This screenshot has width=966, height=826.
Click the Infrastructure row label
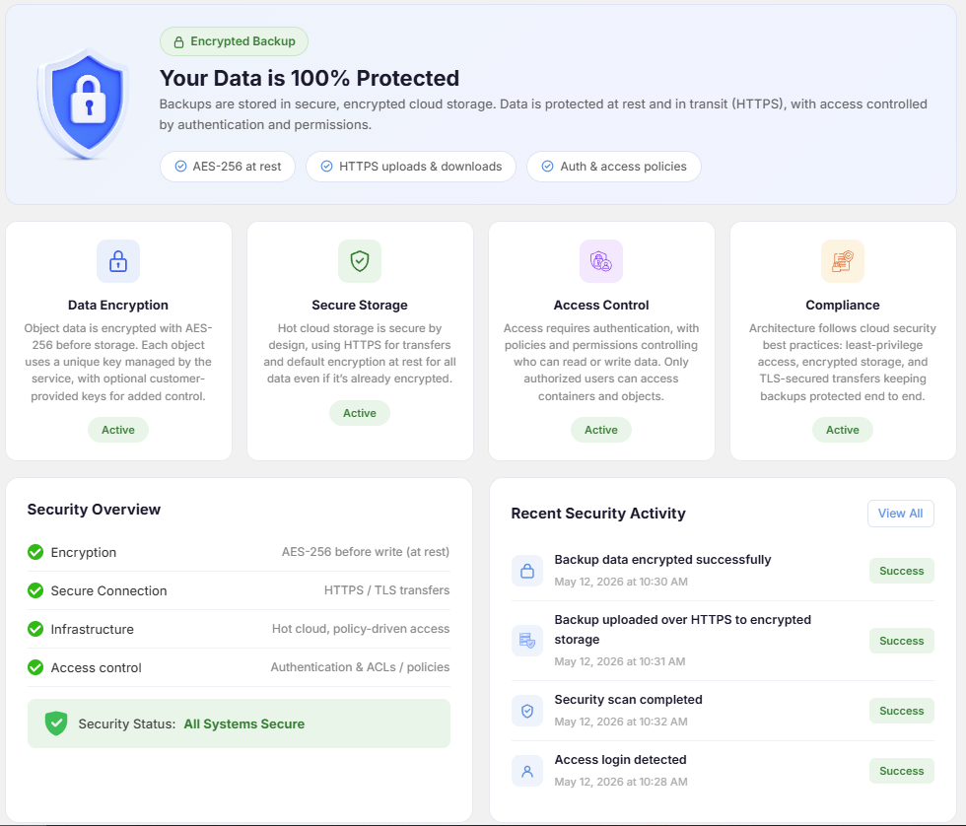(92, 630)
